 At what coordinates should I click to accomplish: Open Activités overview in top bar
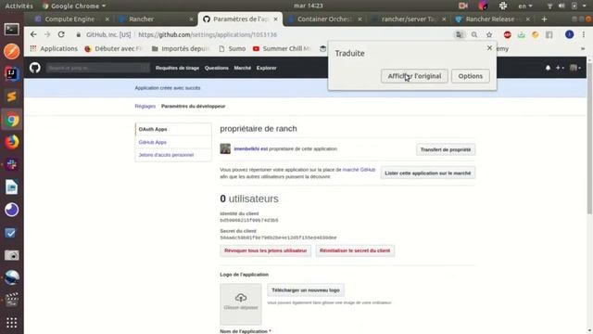(x=19, y=6)
